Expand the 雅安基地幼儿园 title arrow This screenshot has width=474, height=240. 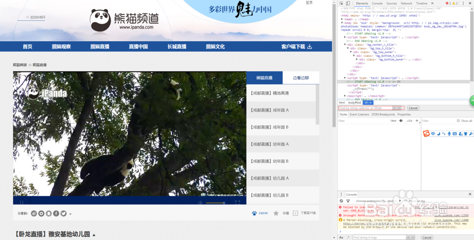click(94, 235)
